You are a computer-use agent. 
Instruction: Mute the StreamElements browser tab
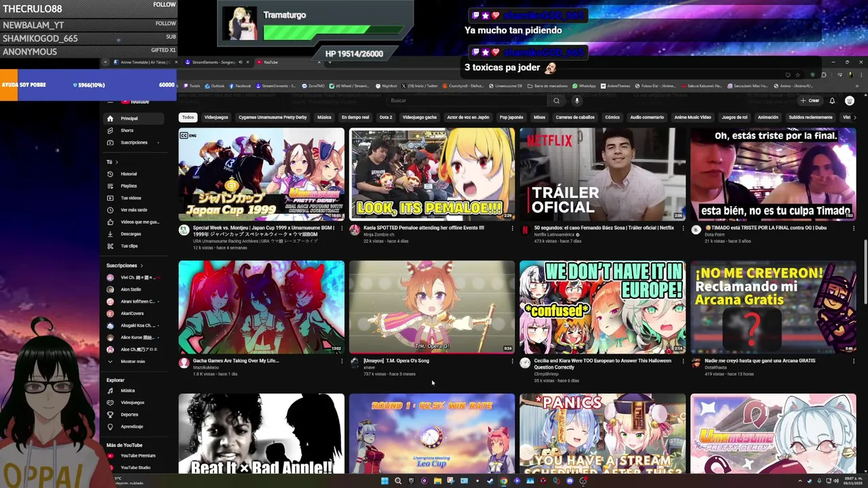coord(240,62)
